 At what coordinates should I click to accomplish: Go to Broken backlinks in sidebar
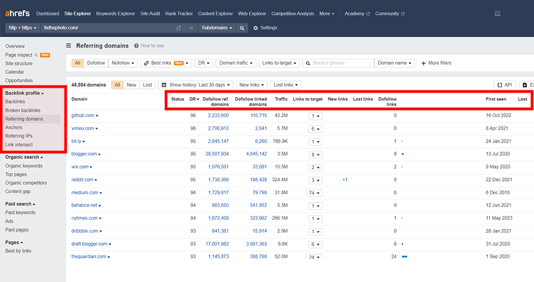click(x=23, y=110)
